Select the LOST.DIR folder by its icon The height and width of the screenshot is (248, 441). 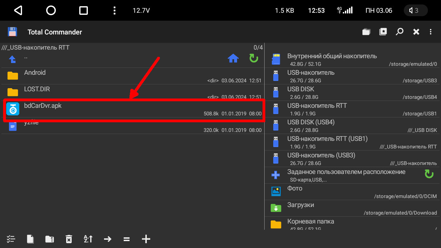click(x=13, y=92)
